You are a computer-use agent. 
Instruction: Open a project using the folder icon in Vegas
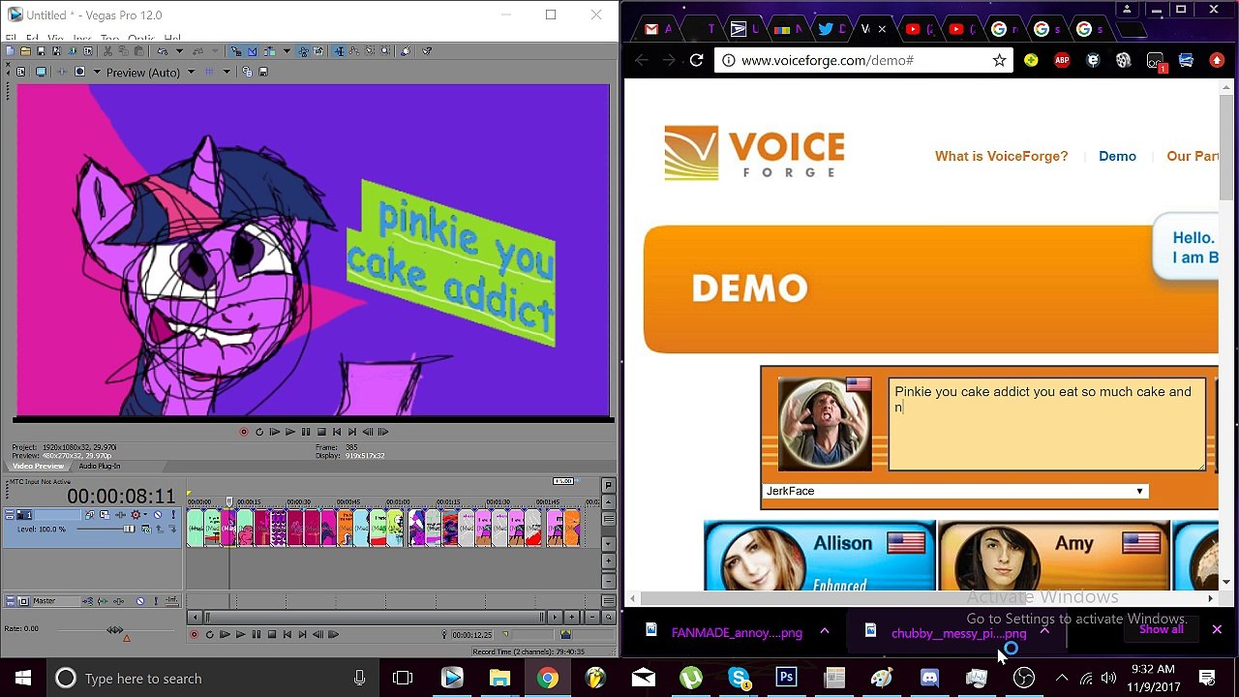[x=25, y=51]
